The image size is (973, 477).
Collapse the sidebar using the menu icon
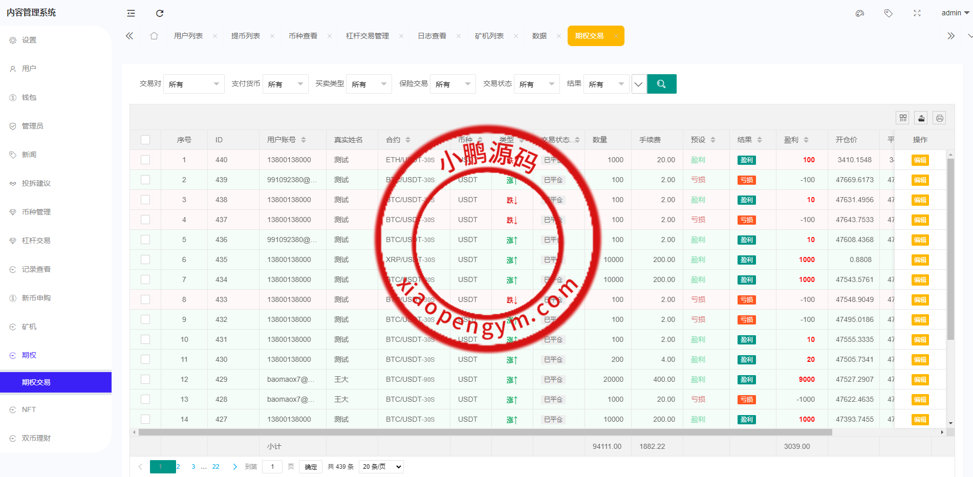[131, 13]
